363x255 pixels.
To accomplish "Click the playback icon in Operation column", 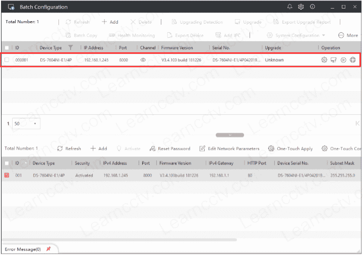I will (343, 60).
